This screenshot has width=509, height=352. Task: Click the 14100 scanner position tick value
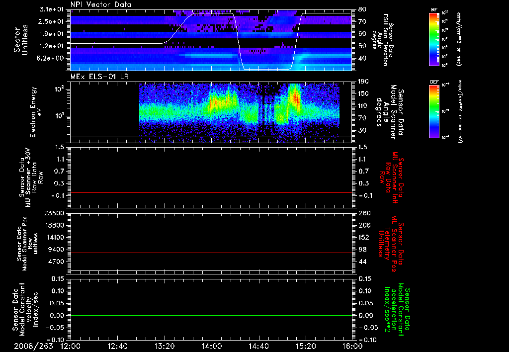[x=54, y=237]
